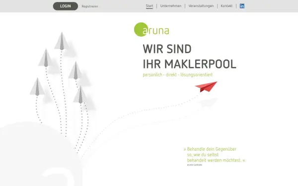Open the Kontakt menu item
This screenshot has width=298, height=186.
[226, 6]
